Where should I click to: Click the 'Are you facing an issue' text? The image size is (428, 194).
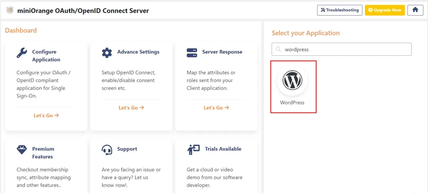tap(131, 177)
